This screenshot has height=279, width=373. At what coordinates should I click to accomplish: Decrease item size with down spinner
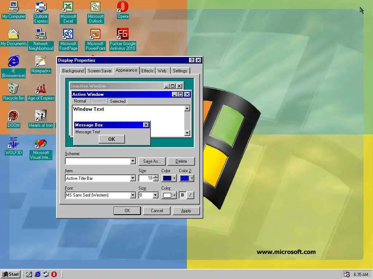[156, 180]
